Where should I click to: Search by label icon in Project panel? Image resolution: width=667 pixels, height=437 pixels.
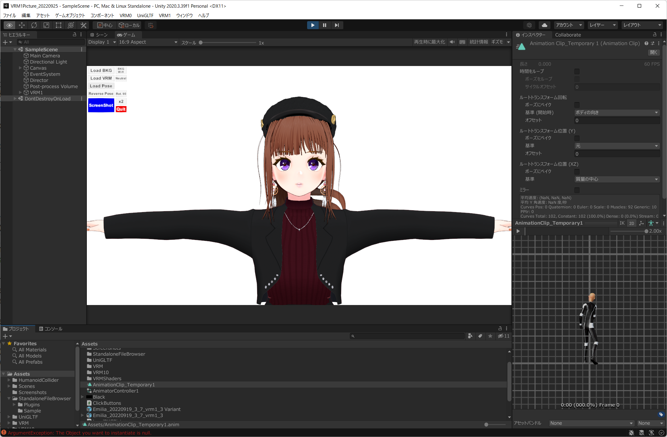coord(480,336)
